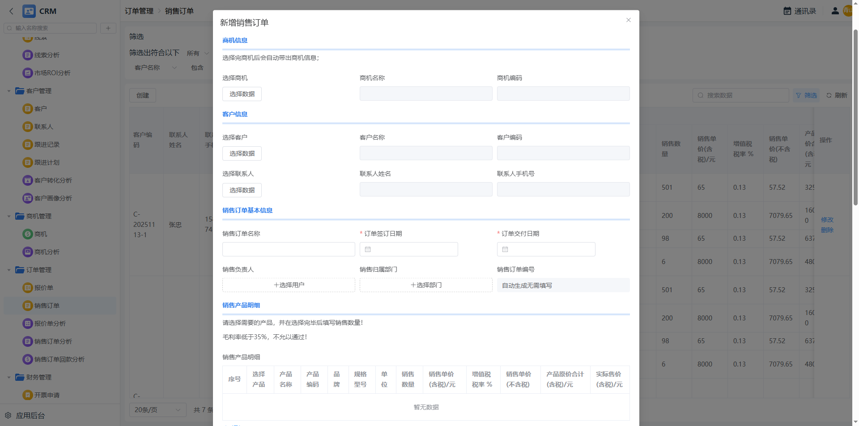Click the plus icon beside sidebar search
This screenshot has width=859, height=426.
108,28
